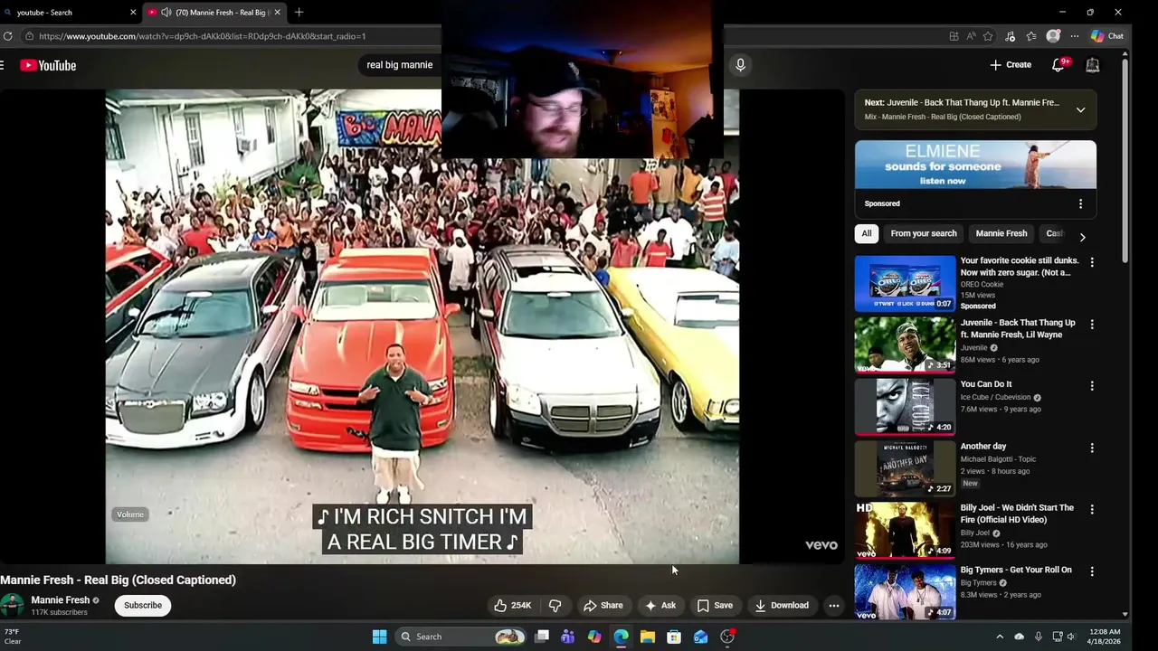
Task: Show more filter chips with right arrow
Action: (1082, 236)
